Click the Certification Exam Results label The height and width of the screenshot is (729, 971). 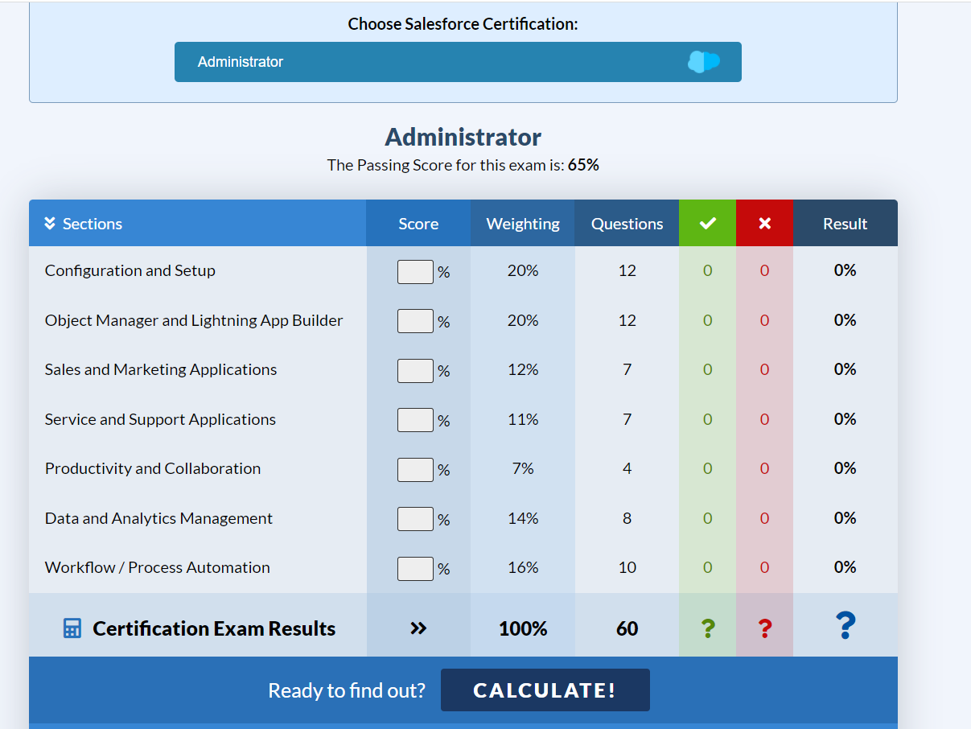click(214, 628)
